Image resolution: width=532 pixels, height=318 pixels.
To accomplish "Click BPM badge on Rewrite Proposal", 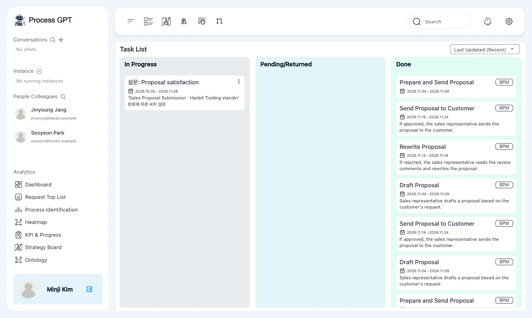I will click(504, 146).
